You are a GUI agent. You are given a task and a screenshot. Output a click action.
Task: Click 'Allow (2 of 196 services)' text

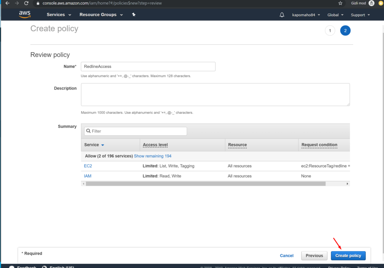(x=109, y=156)
